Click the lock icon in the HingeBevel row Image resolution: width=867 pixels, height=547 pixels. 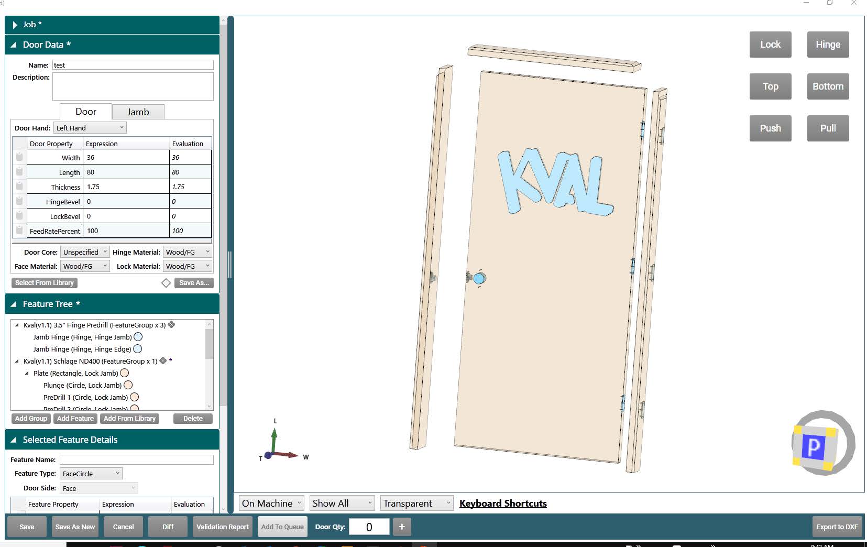pyautogui.click(x=19, y=201)
